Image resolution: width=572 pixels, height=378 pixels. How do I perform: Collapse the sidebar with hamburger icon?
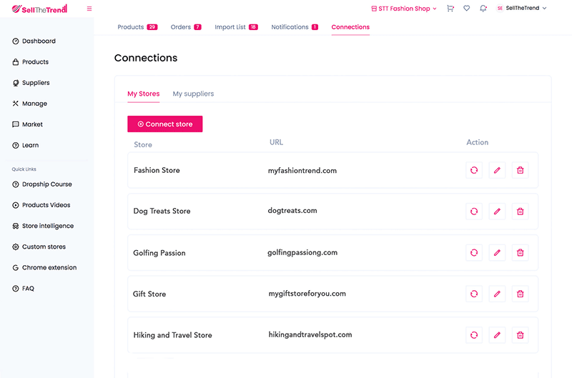point(89,9)
